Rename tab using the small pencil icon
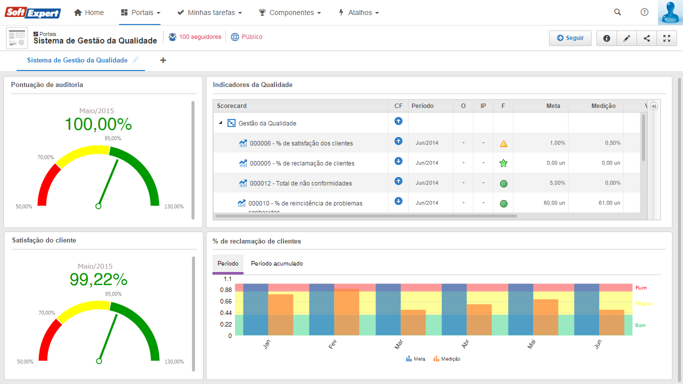This screenshot has height=384, width=683. coord(135,60)
